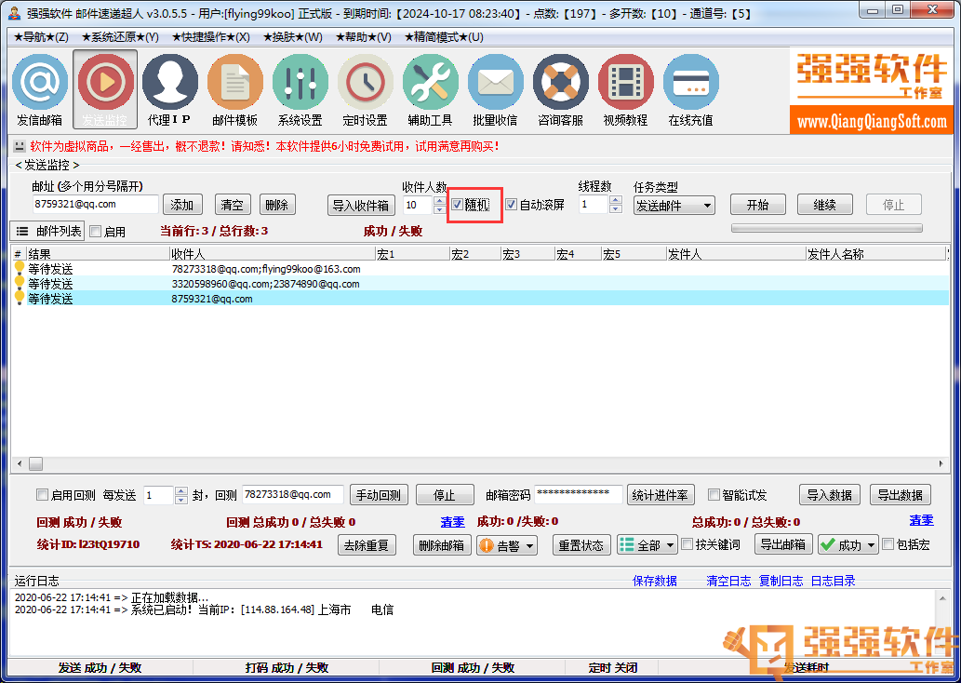Enable the 启用回测 checkbox
Image resolution: width=961 pixels, height=683 pixels.
click(x=42, y=495)
